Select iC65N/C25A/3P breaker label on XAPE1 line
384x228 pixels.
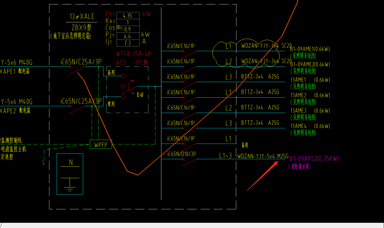[81, 62]
